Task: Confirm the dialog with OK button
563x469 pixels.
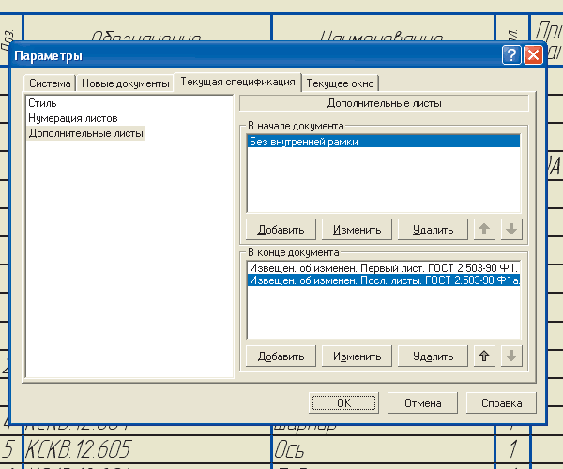Action: coord(343,403)
